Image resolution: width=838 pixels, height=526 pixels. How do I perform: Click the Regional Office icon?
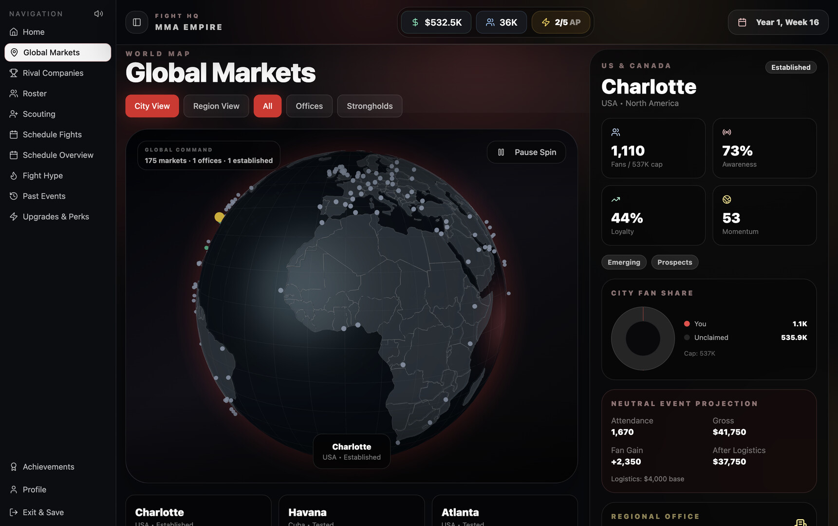(x=800, y=522)
